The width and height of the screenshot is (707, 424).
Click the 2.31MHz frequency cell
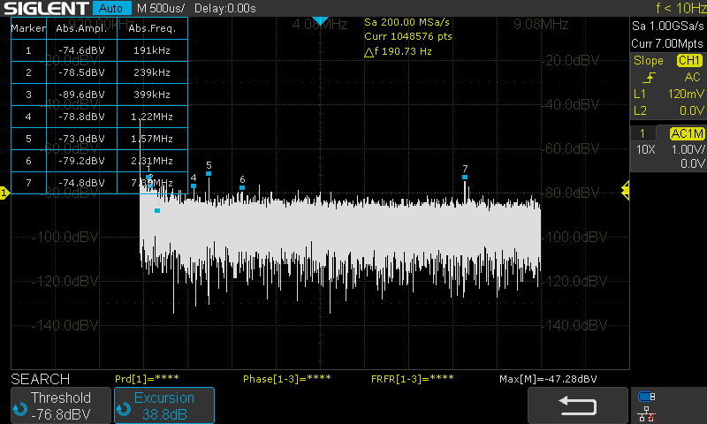[152, 161]
